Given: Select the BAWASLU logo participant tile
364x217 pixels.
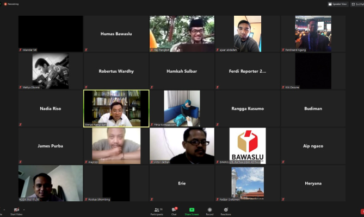Looking at the screenshot, I should [x=248, y=145].
